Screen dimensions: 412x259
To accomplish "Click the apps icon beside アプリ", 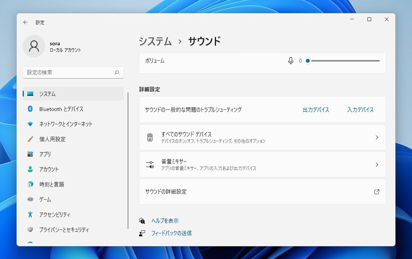I will point(30,154).
